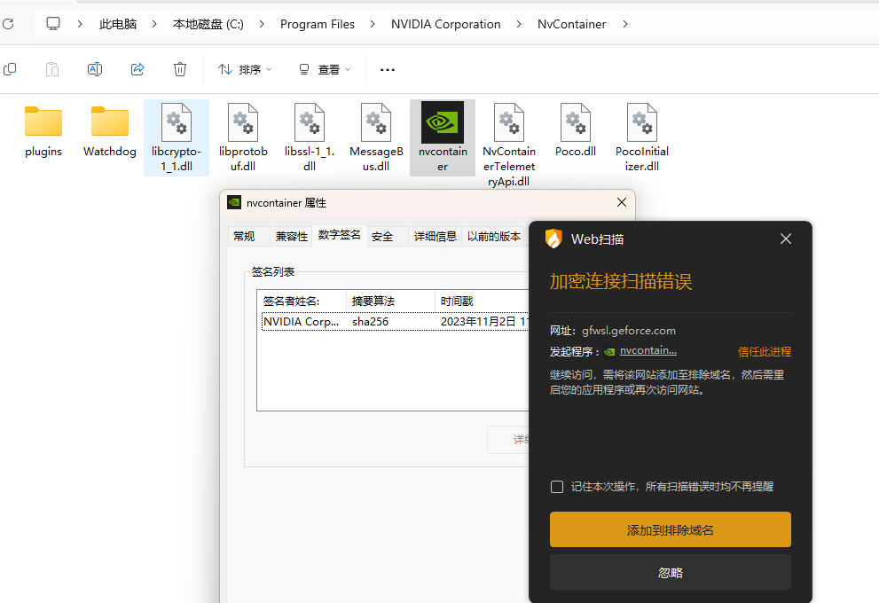The width and height of the screenshot is (879, 603).
Task: Check 记住本次操作 checkbox
Action: pyautogui.click(x=557, y=487)
